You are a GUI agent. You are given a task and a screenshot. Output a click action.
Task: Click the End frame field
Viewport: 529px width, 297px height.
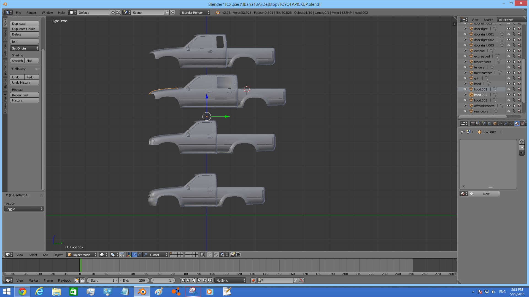pos(134,280)
